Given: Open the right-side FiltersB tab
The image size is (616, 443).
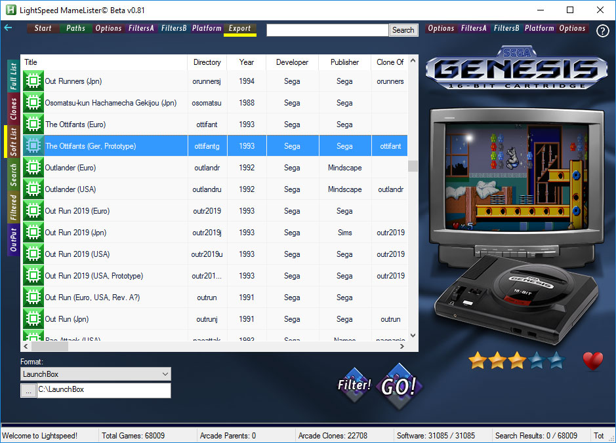Looking at the screenshot, I should 506,28.
